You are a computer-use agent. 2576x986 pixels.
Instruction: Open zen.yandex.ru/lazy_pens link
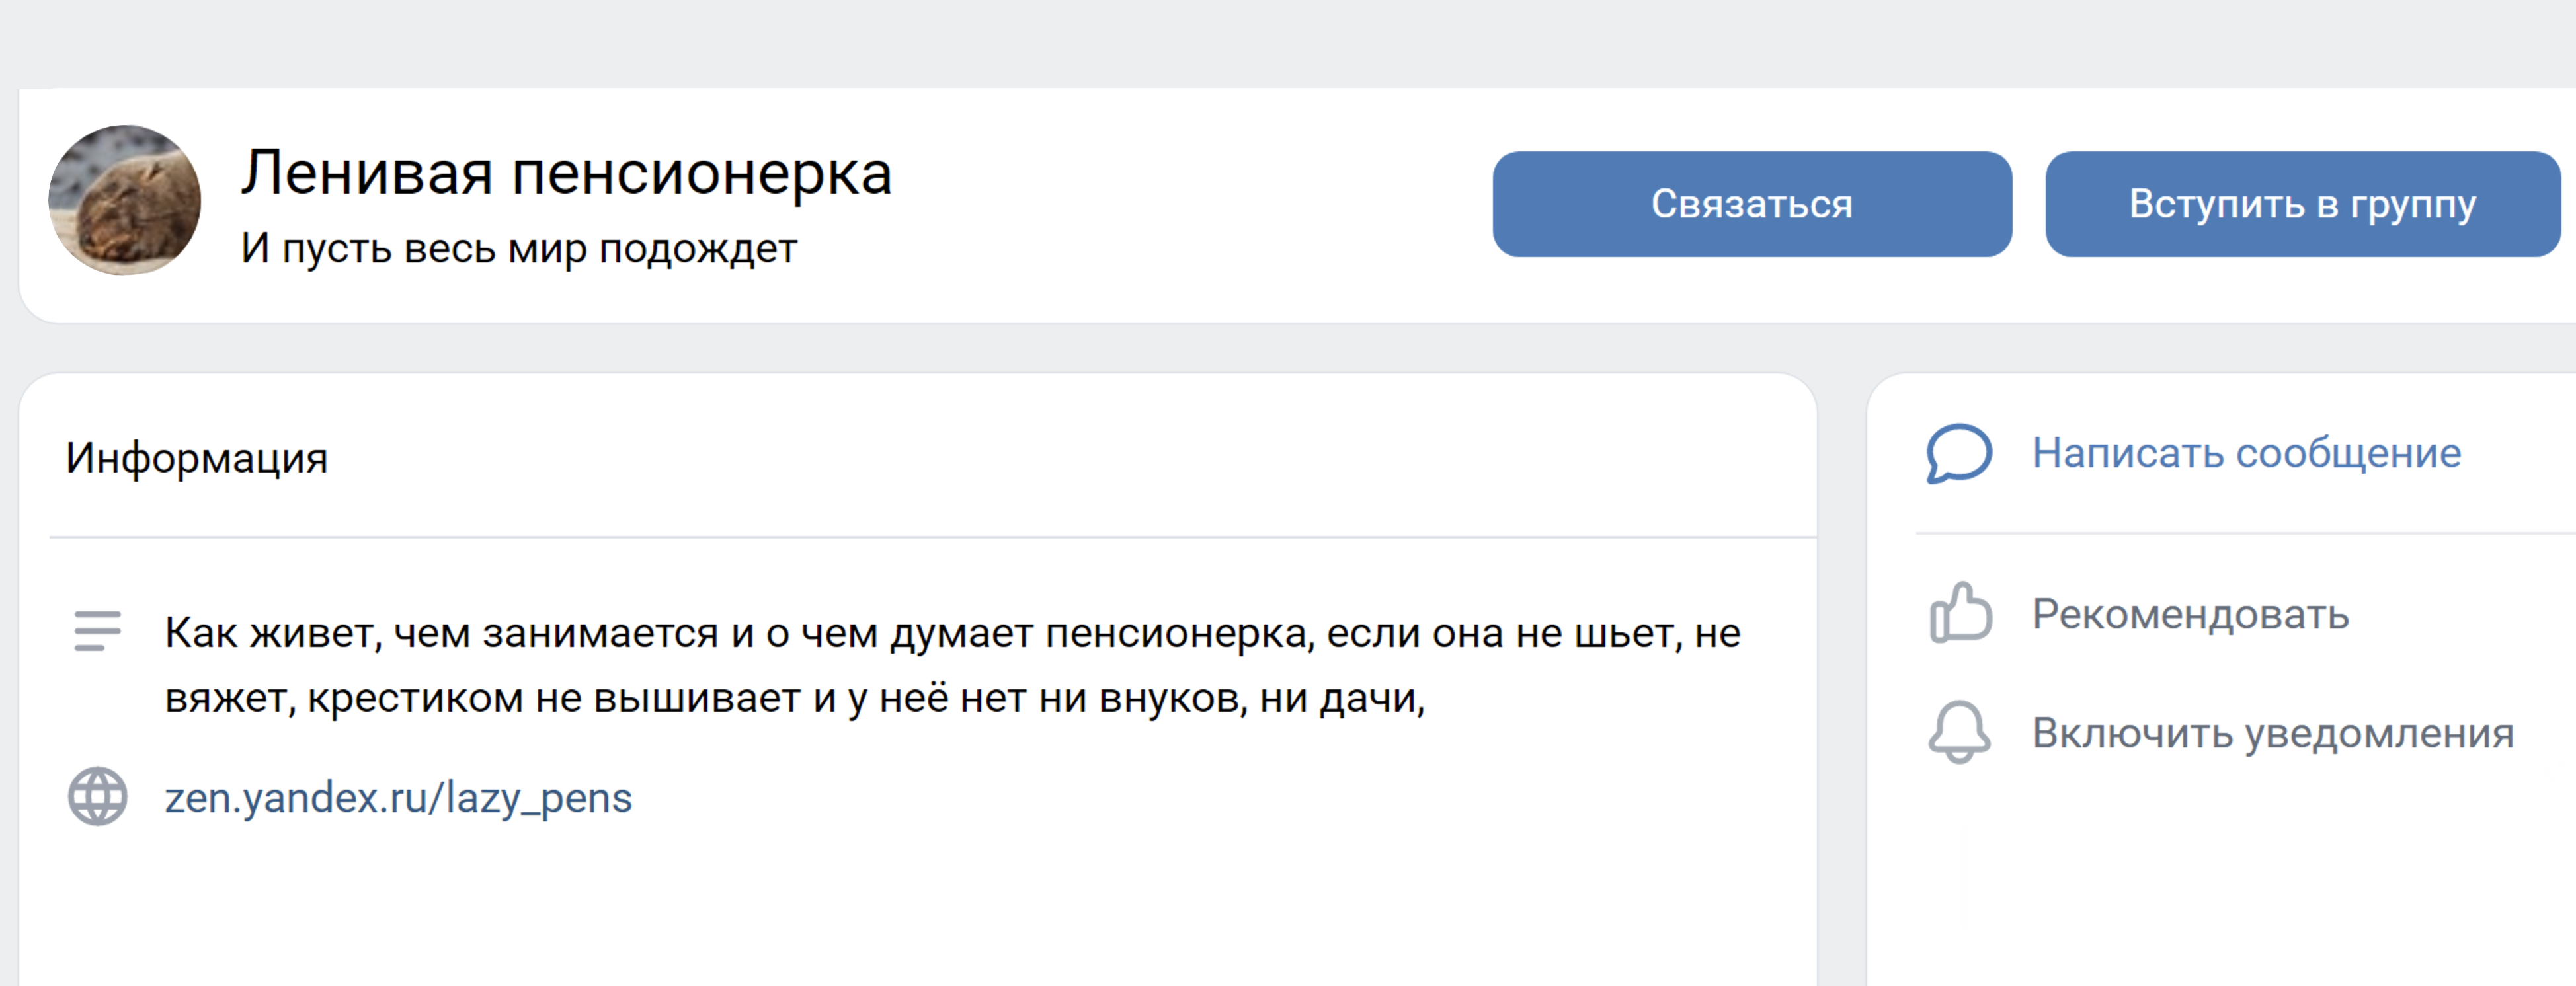[398, 797]
